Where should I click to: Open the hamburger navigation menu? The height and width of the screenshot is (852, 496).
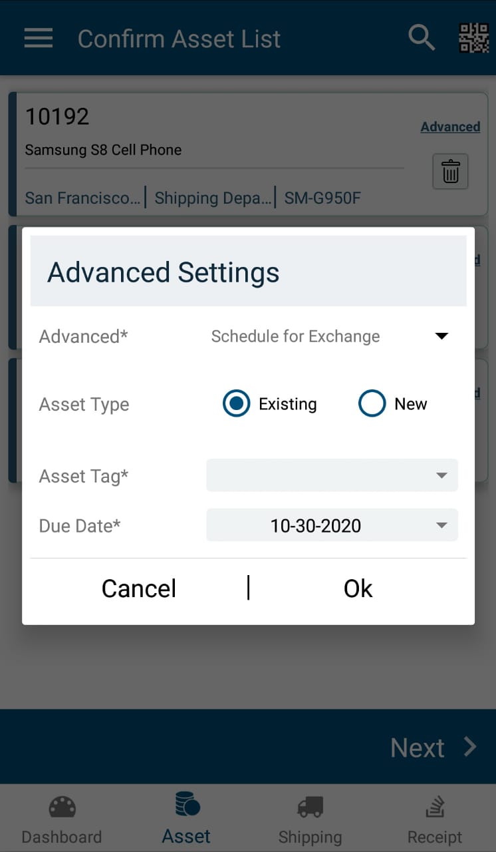[39, 38]
